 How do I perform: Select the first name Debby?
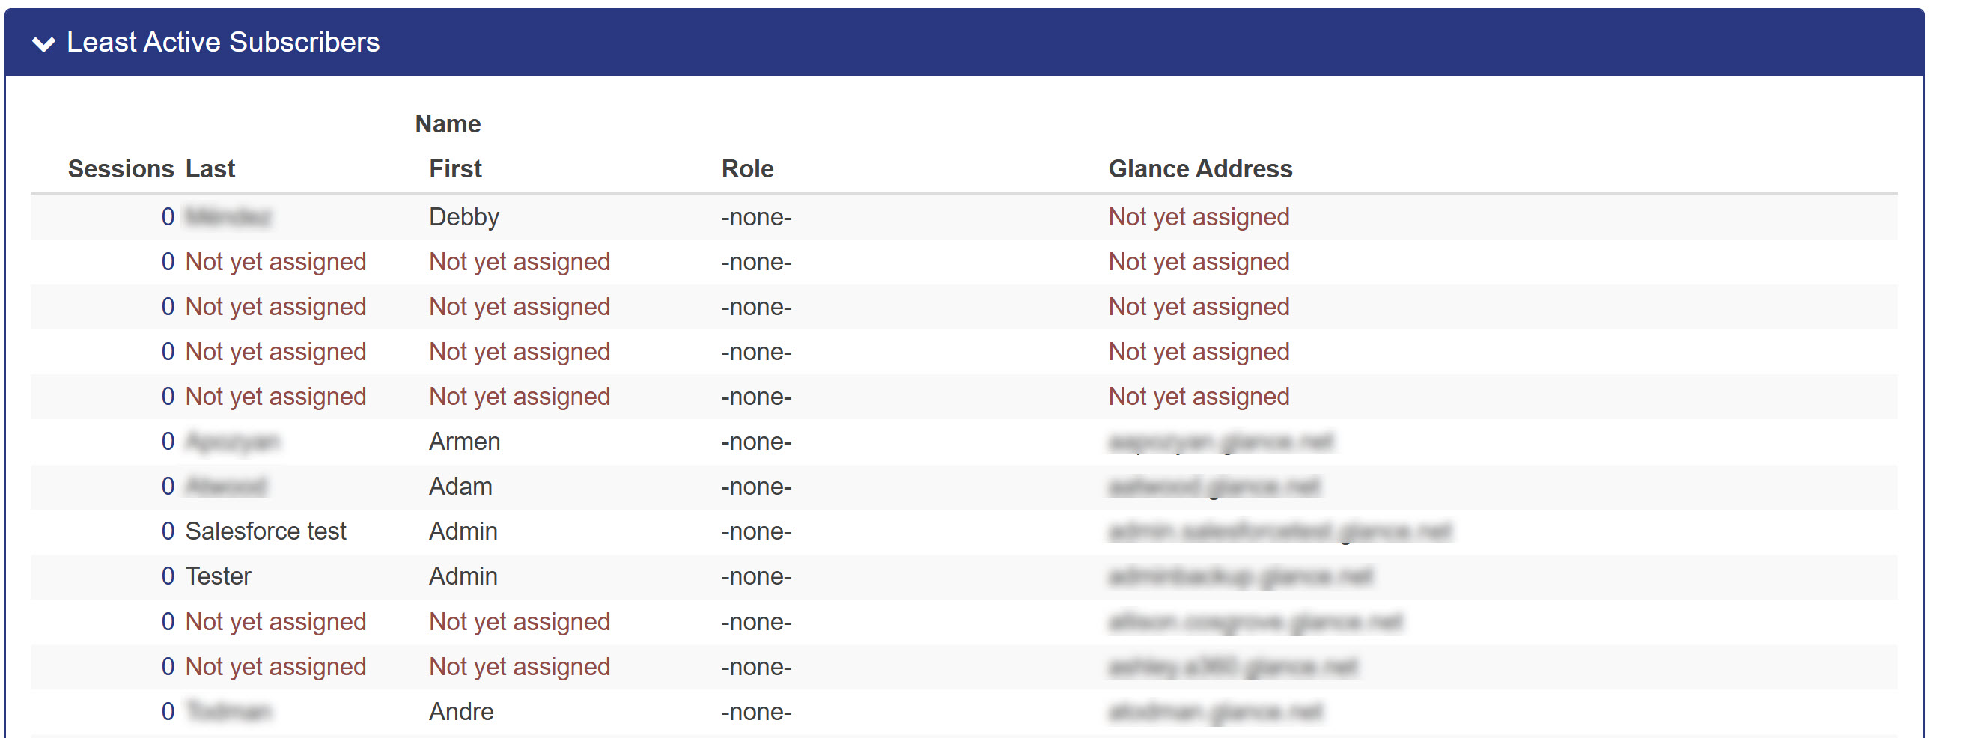coord(463,217)
